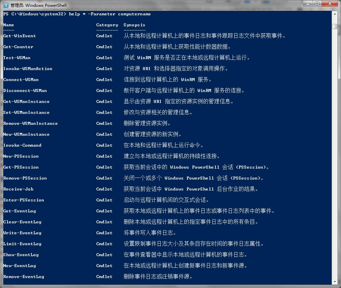Click the 'Get-WinEvent' entry

point(19,36)
